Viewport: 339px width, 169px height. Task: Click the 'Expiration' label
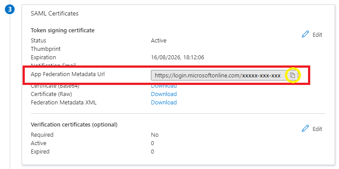click(43, 58)
